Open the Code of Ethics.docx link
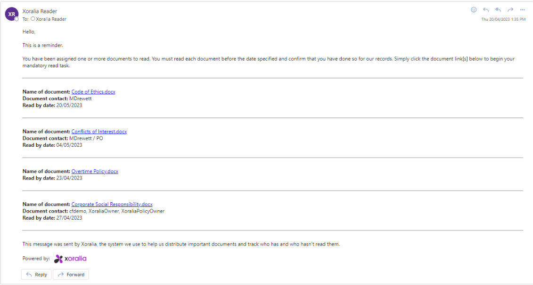This screenshot has width=533, height=285. [x=93, y=92]
